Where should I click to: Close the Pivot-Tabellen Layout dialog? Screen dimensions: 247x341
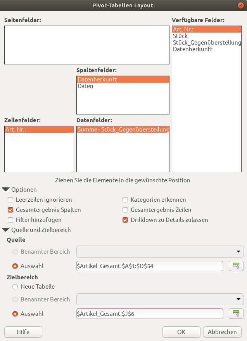(x=240, y=5)
